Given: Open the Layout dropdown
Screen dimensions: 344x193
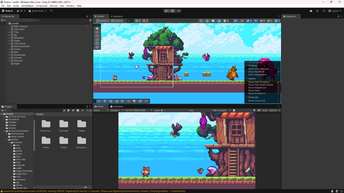Looking at the screenshot, I should click(335, 11).
